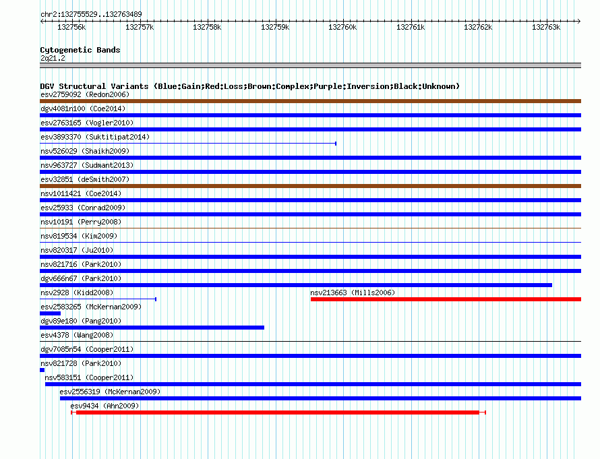The image size is (600, 459).
Task: Click the nsv819534 (Kim2009) label
Action: (79, 236)
